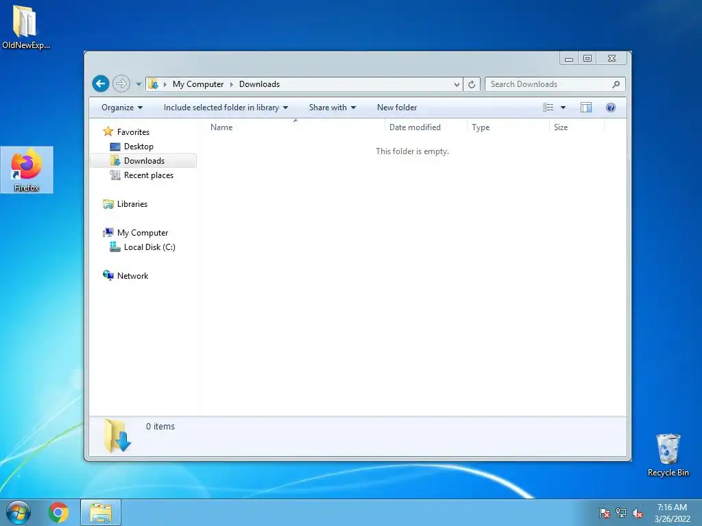Click the Favorites star icon

pyautogui.click(x=108, y=131)
